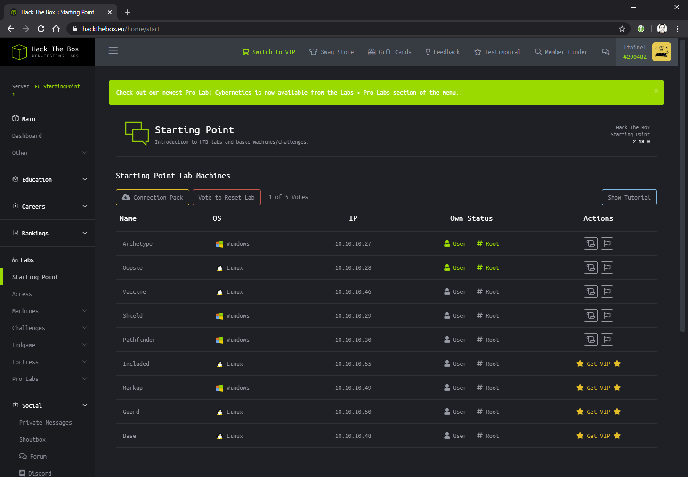Click Hack The Box logo
Screen dimensions: 688x477
tap(45, 52)
